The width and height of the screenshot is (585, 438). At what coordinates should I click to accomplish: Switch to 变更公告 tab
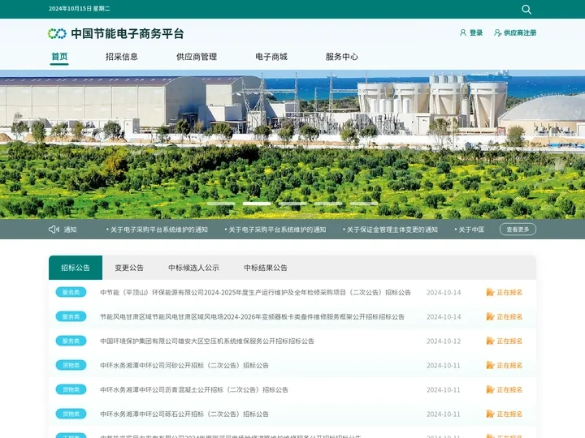pos(129,268)
